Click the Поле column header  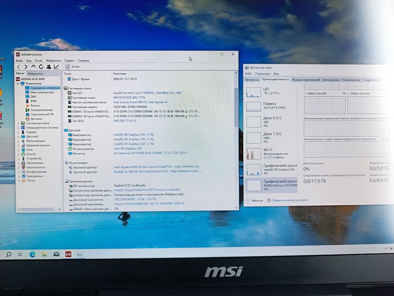(x=68, y=74)
